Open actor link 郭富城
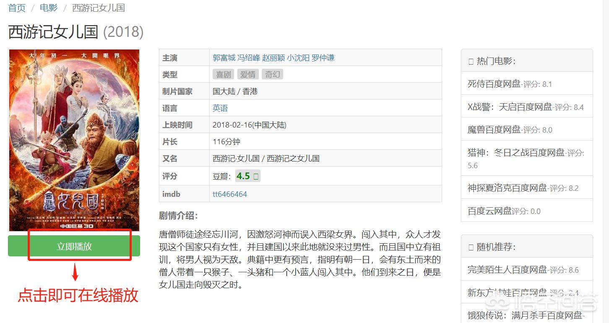 224,58
